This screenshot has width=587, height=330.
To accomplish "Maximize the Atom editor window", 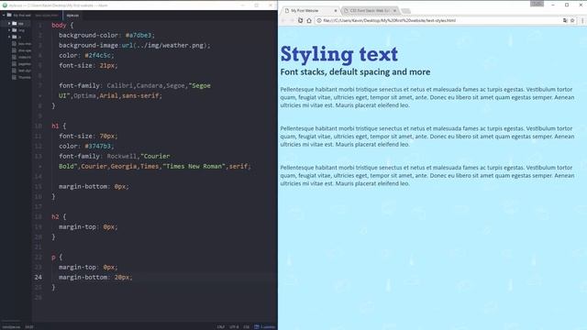I will (x=257, y=5).
